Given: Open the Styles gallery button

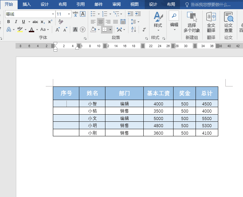Looking at the screenshot, I should [158, 21].
